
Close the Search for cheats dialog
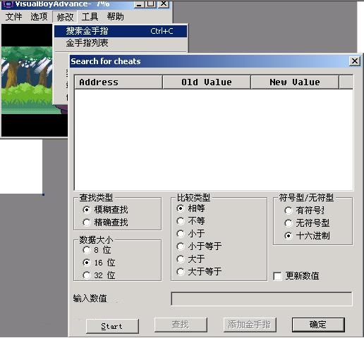(355, 61)
